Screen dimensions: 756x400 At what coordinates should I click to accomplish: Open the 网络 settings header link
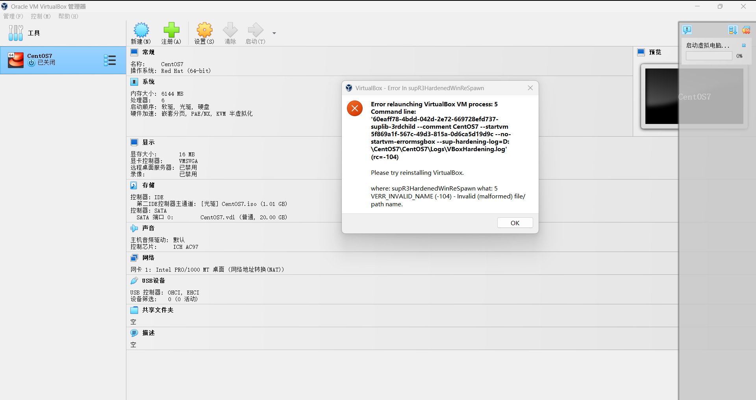coord(148,258)
